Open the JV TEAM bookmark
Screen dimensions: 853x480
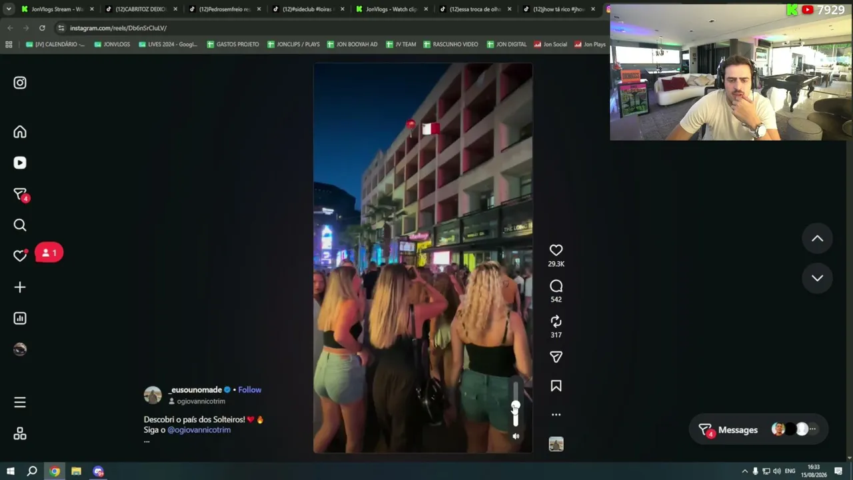(x=401, y=45)
